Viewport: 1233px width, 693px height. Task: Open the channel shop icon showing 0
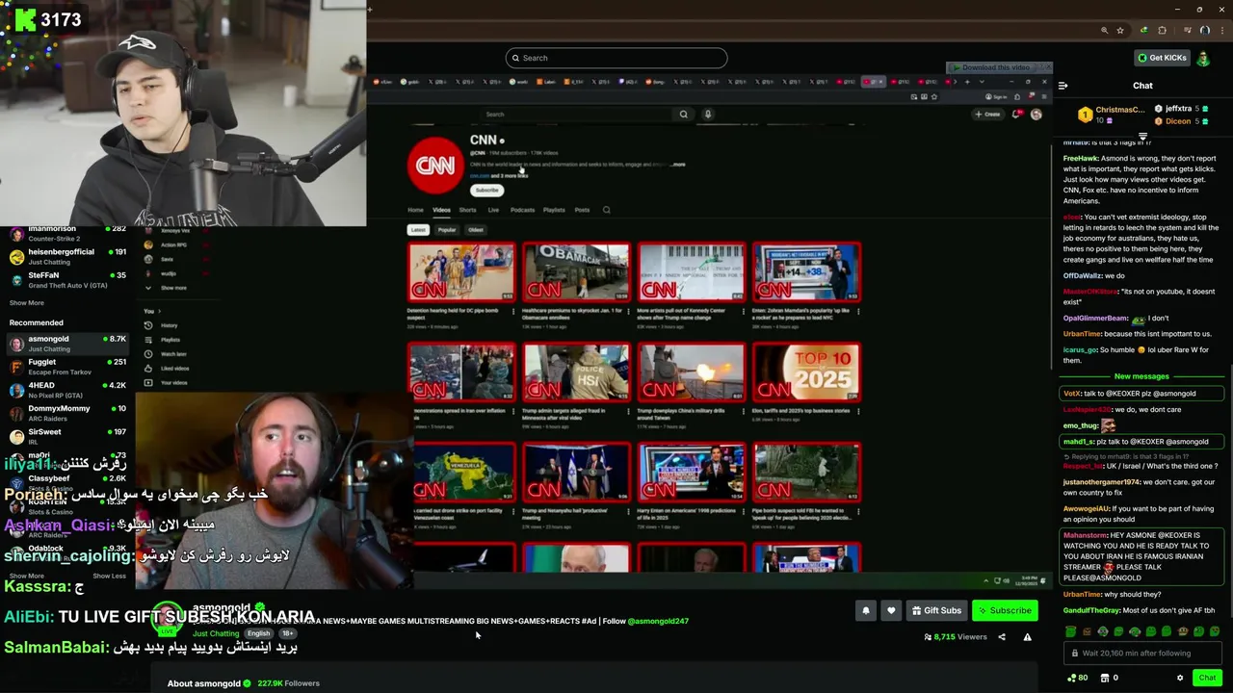1109,678
